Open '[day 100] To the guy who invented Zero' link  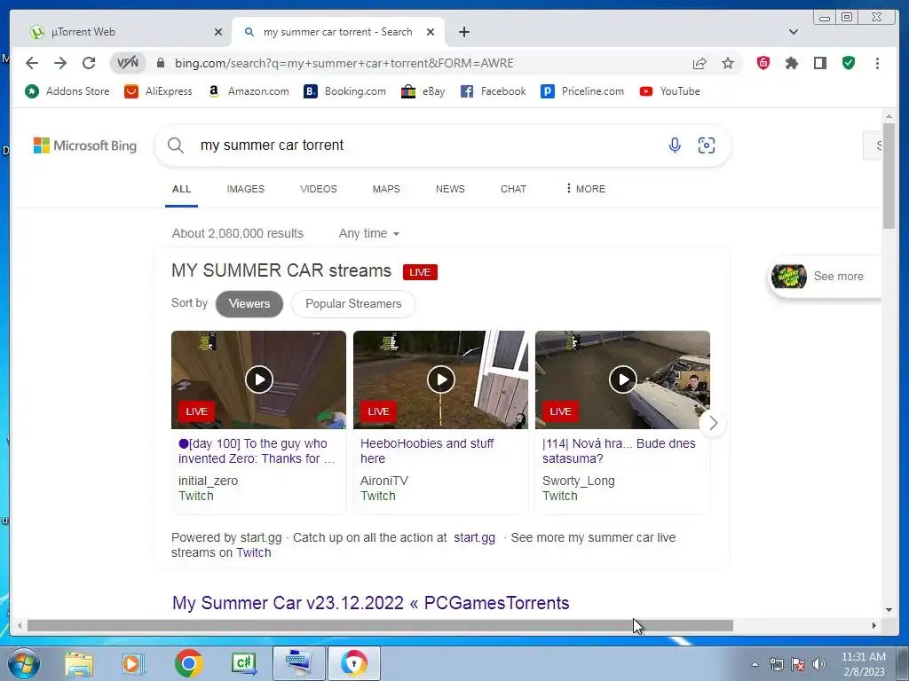(257, 451)
